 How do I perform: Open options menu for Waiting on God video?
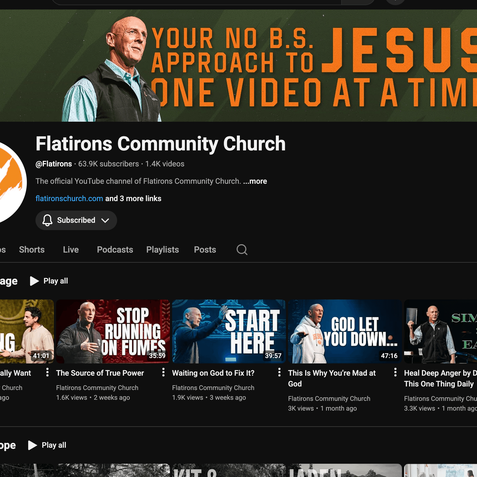point(279,372)
